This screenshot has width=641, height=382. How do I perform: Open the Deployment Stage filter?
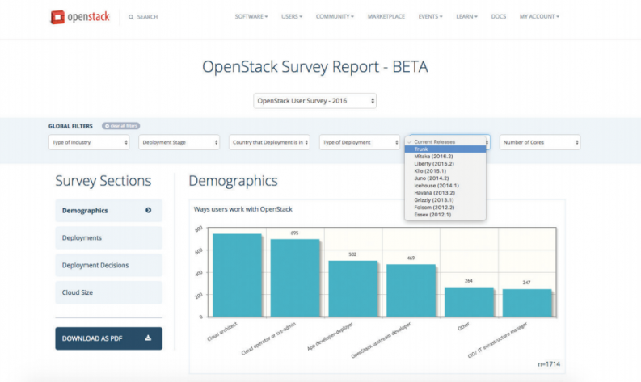coord(179,142)
